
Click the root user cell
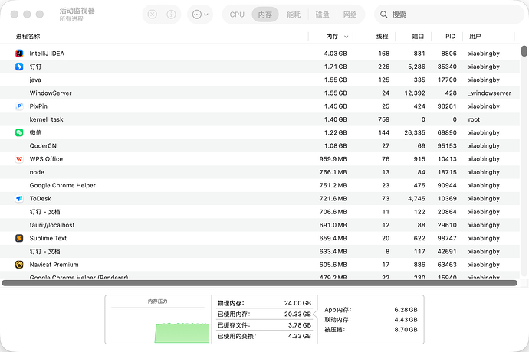tap(474, 119)
